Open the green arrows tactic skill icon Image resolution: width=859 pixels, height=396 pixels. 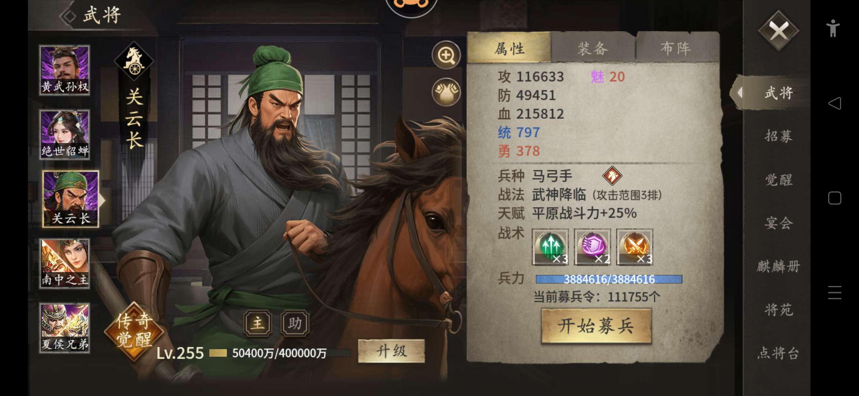point(550,247)
